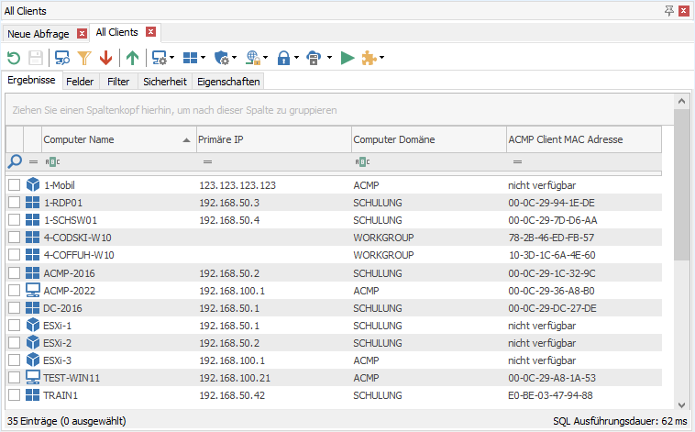The image size is (695, 432).
Task: Run with the green play icon
Action: [347, 59]
